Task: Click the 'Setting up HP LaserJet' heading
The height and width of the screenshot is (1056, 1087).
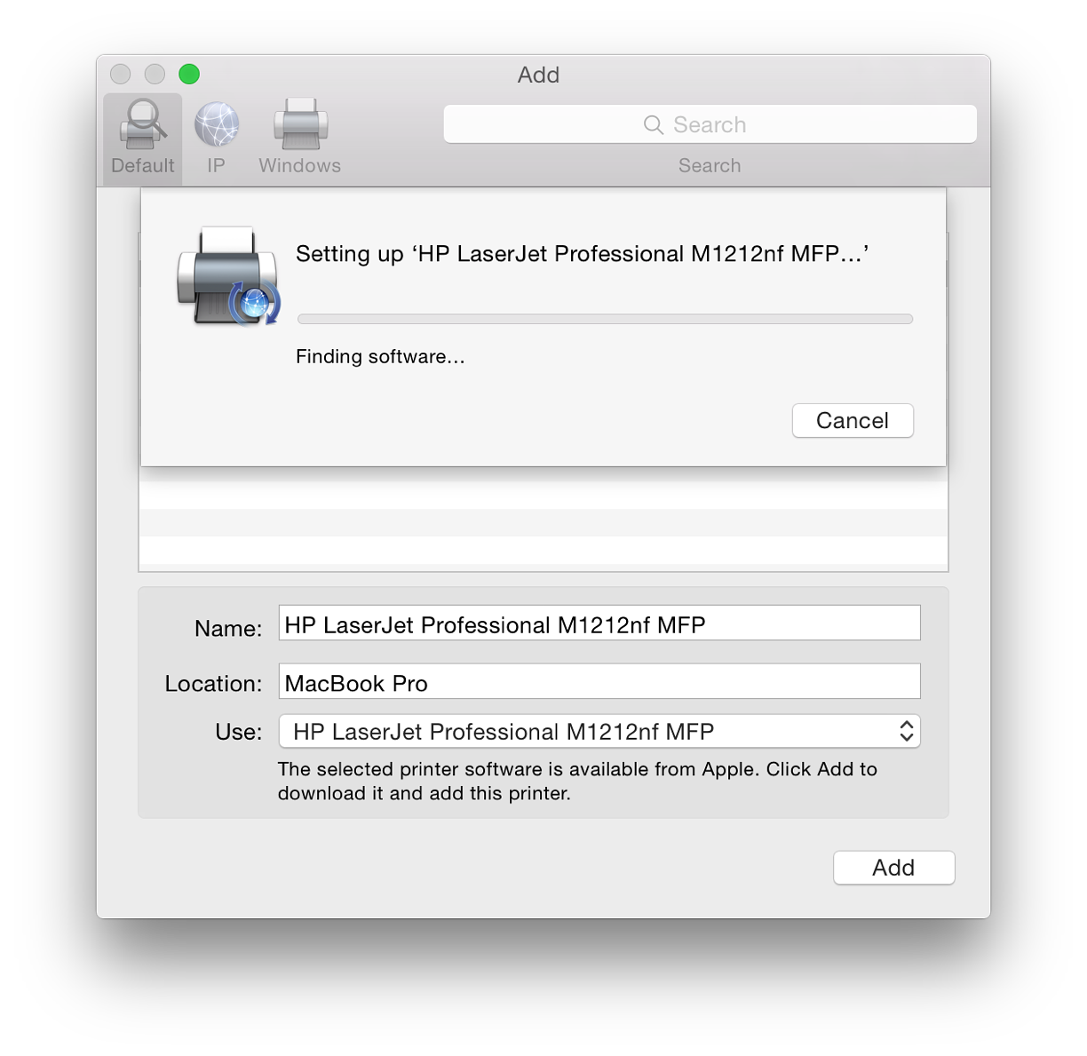Action: (582, 254)
